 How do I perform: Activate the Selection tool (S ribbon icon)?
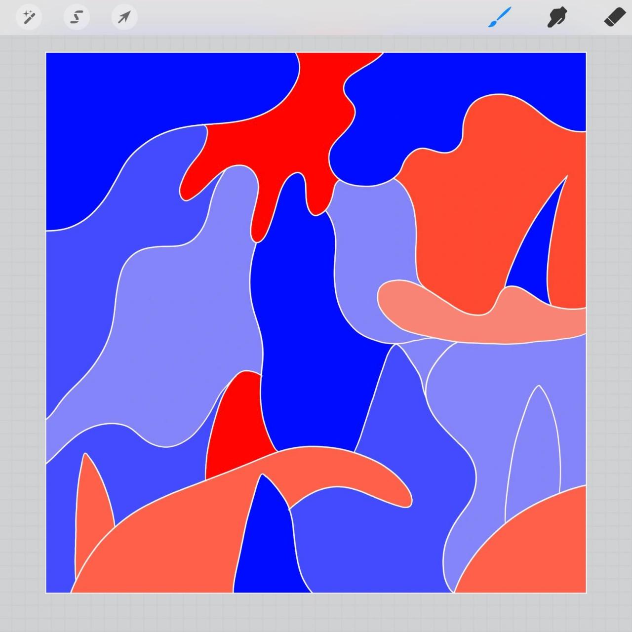[x=77, y=18]
